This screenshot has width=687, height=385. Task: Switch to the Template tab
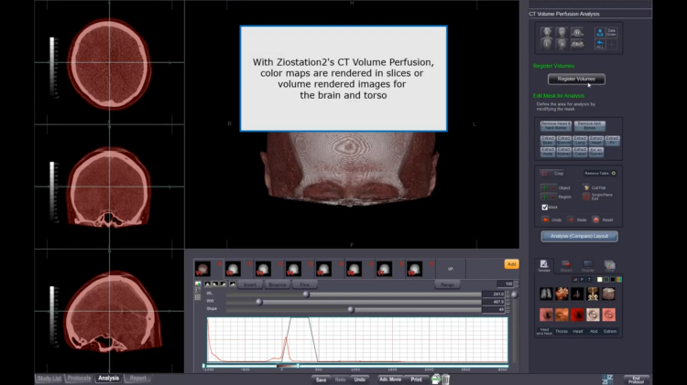click(544, 265)
